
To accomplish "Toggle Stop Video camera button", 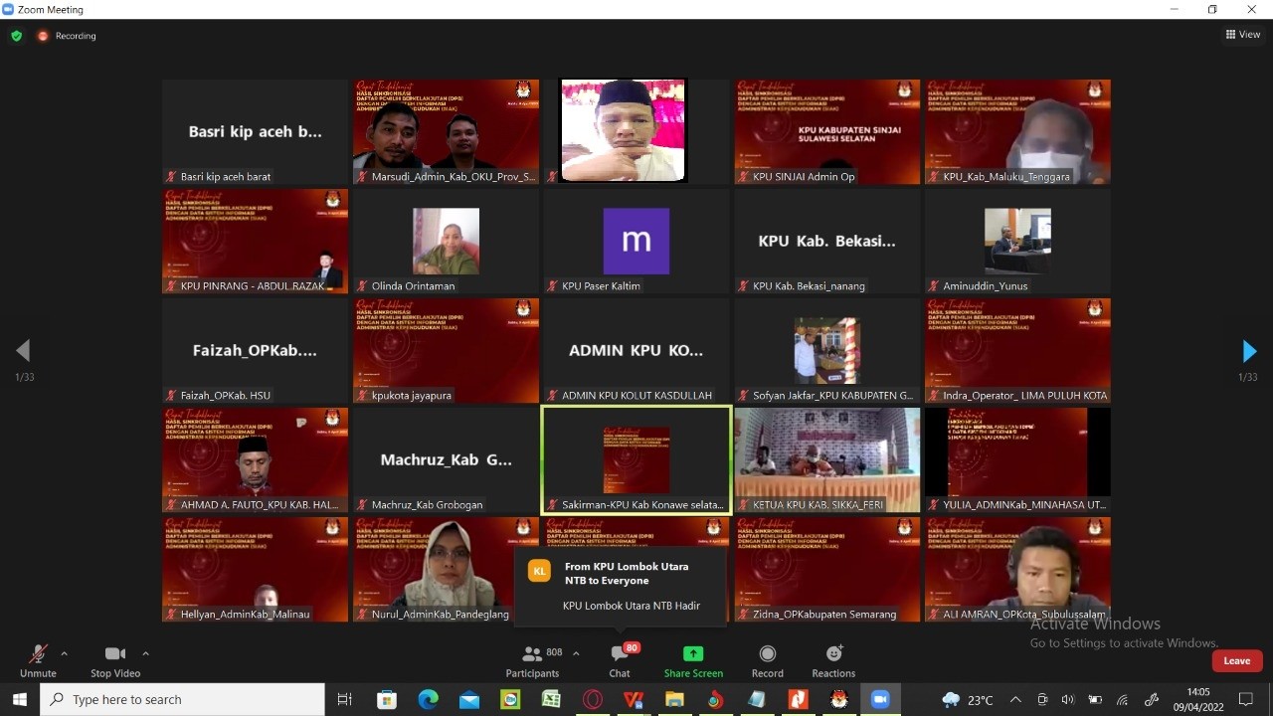I will point(115,660).
